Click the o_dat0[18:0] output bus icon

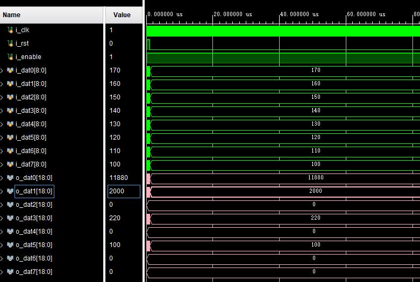point(10,177)
